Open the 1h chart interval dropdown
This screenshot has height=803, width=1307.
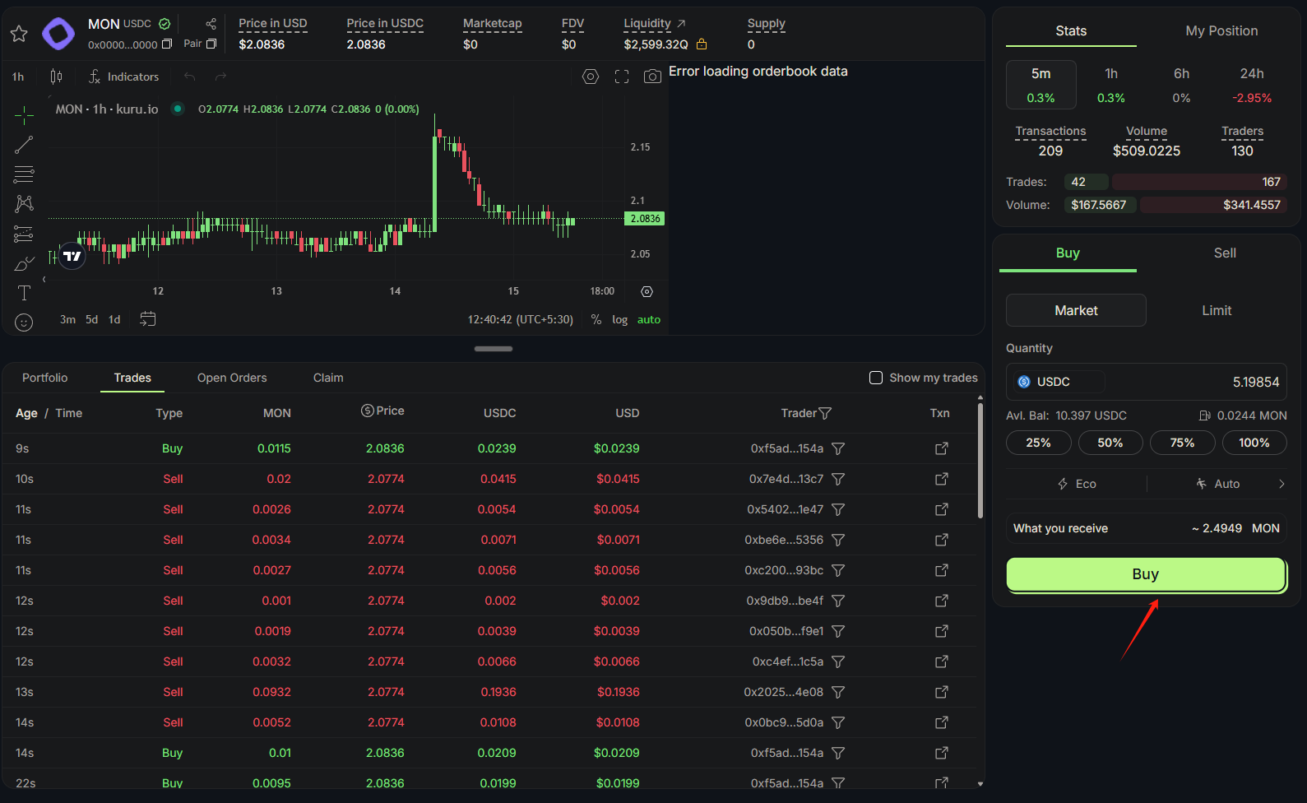tap(18, 77)
